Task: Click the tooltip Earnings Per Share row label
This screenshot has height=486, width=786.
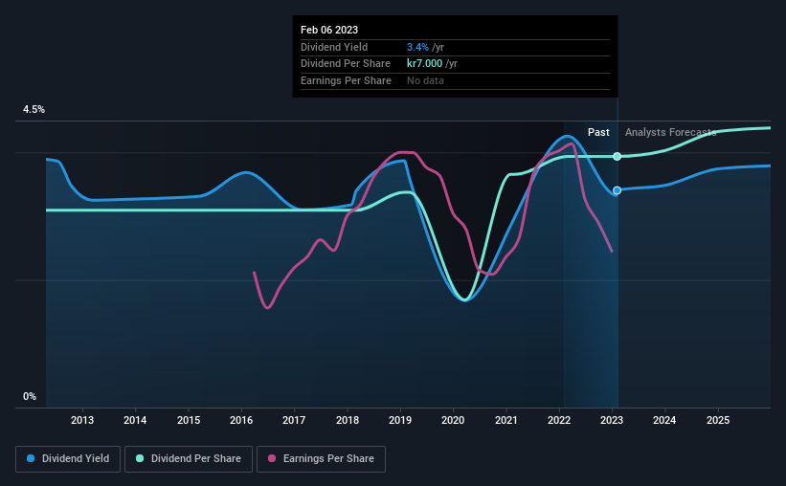Action: coord(346,80)
